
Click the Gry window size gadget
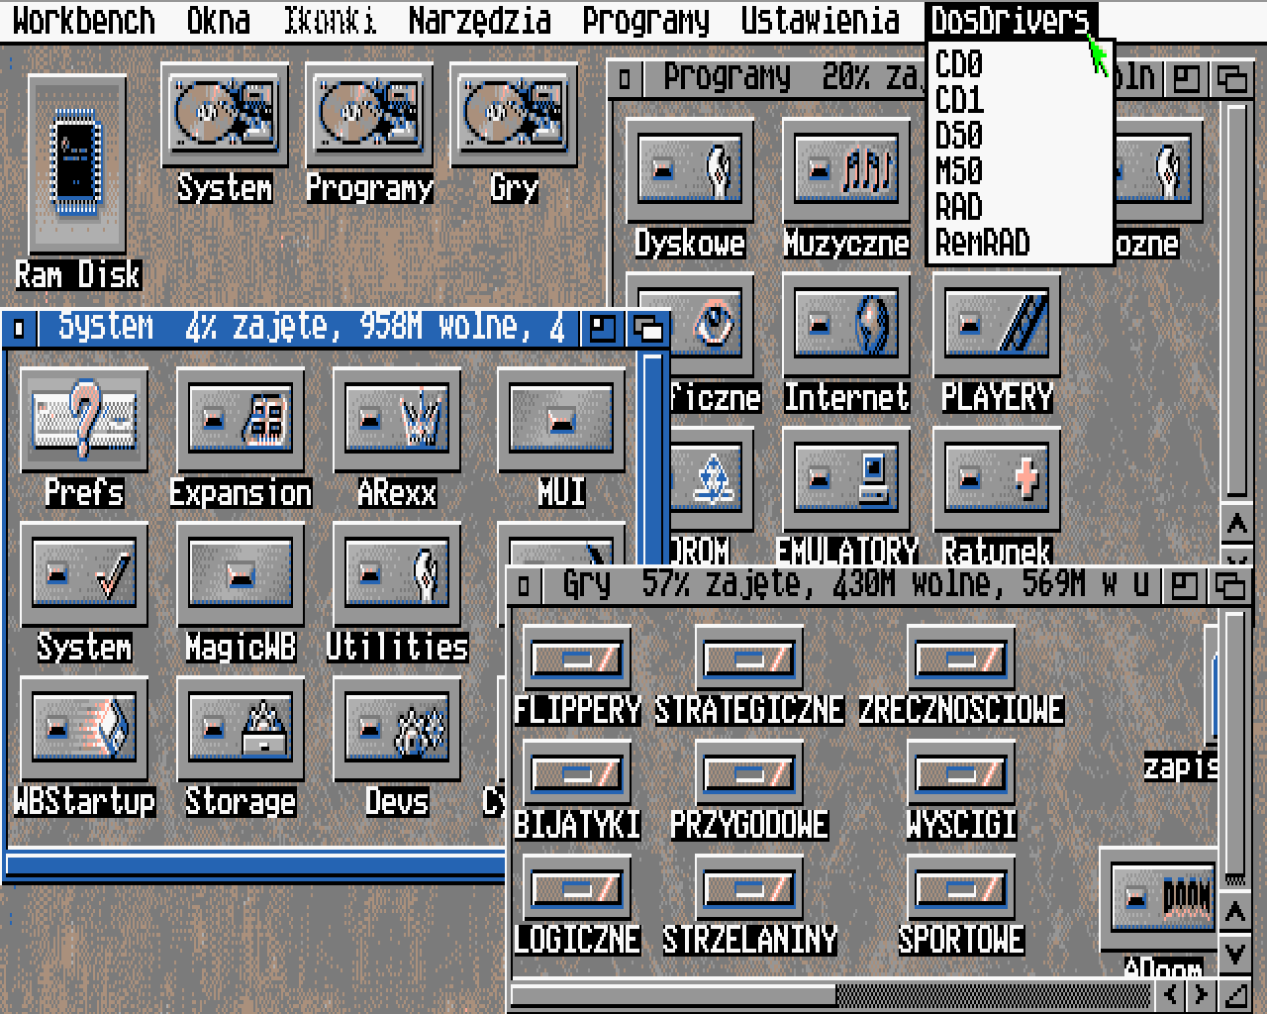(x=1235, y=993)
